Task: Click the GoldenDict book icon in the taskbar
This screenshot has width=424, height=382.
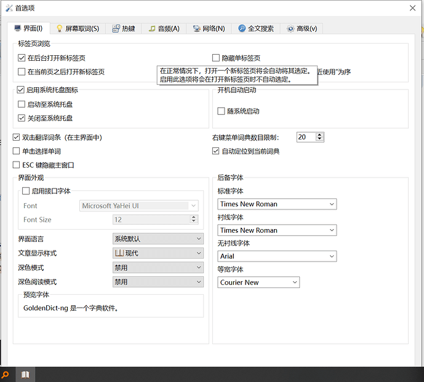Action: (x=25, y=374)
